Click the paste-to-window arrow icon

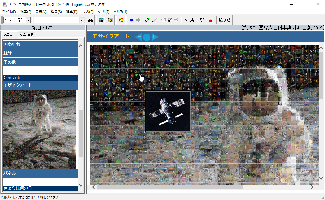(170, 20)
